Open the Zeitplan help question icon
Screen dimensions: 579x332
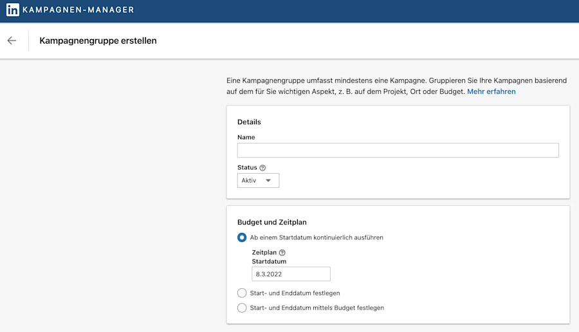tap(282, 253)
